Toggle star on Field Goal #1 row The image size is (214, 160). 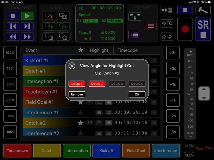coord(80,102)
